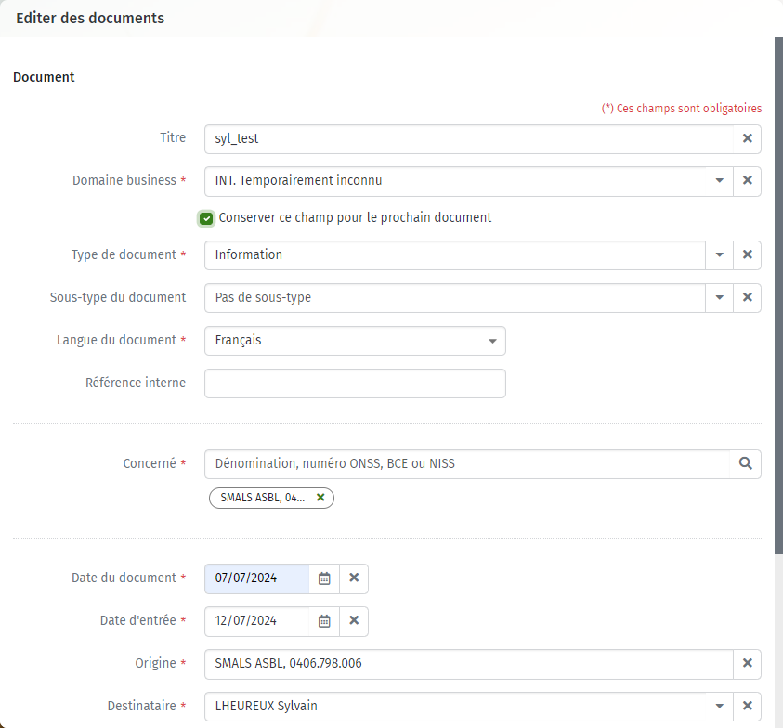The height and width of the screenshot is (728, 783).
Task: Clear the Date d'entrée value
Action: tap(354, 621)
